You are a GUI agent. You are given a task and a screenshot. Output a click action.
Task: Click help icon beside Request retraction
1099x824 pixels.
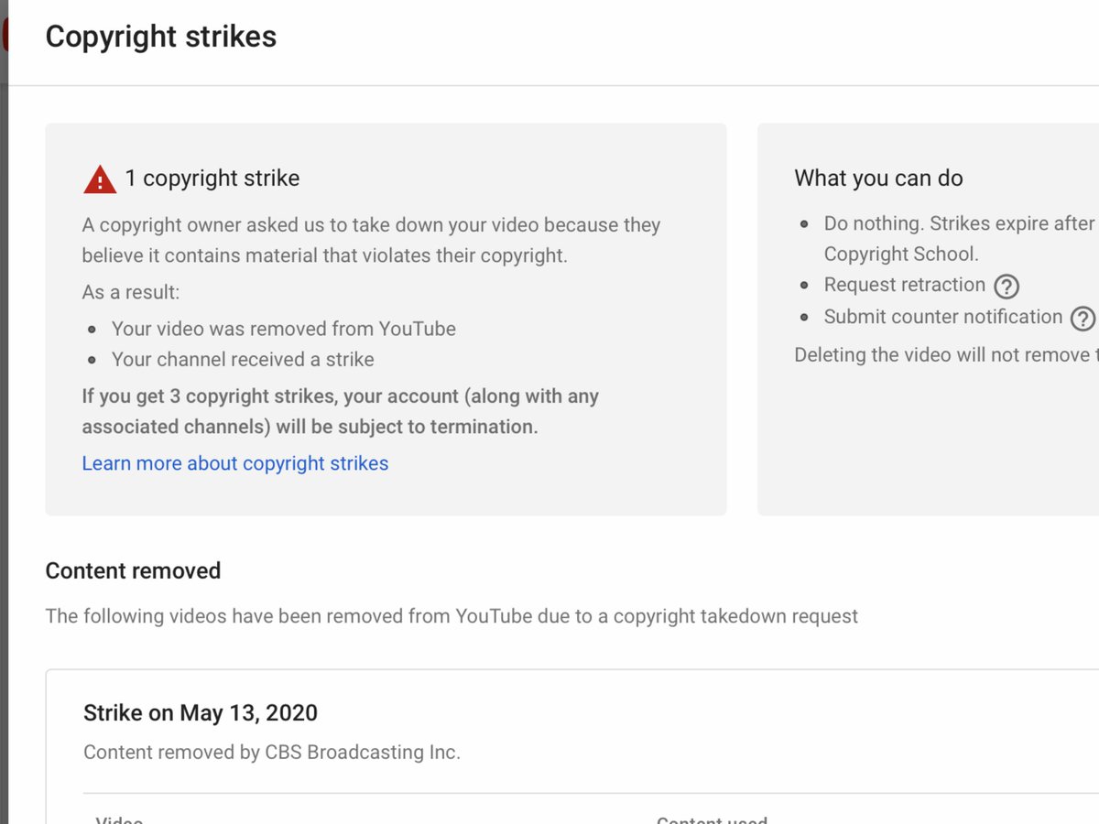[x=1007, y=287]
